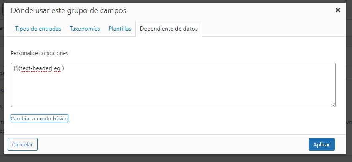Place cursor on the eq operator
The width and height of the screenshot is (352, 162).
57,69
